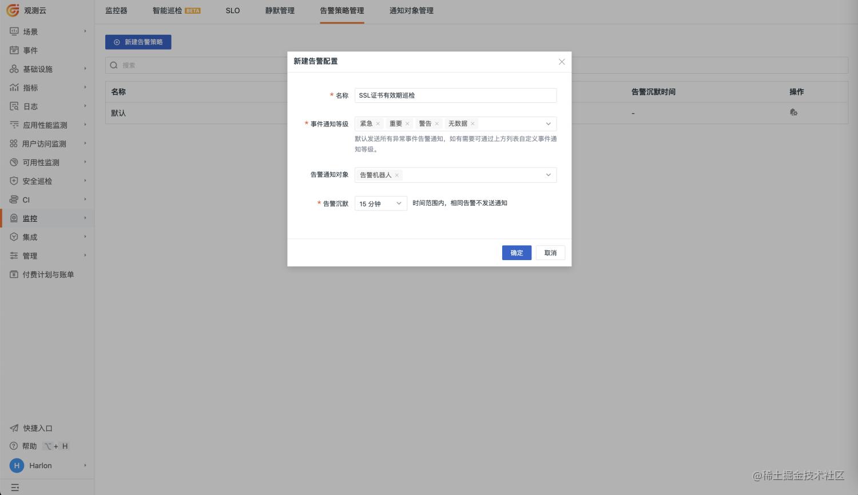
Task: Switch to the 通知对象管理 tab
Action: 411,10
